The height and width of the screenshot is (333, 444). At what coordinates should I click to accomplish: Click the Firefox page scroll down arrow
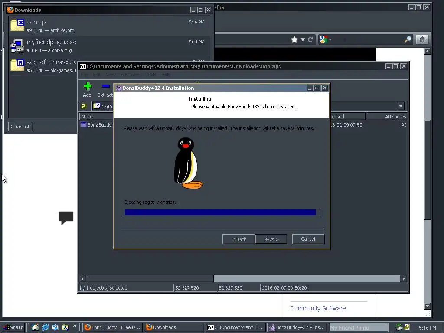(x=428, y=306)
